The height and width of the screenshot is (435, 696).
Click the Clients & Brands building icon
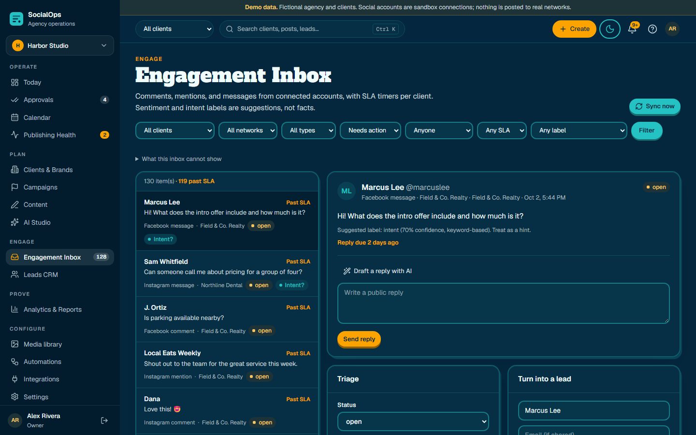[x=14, y=170]
